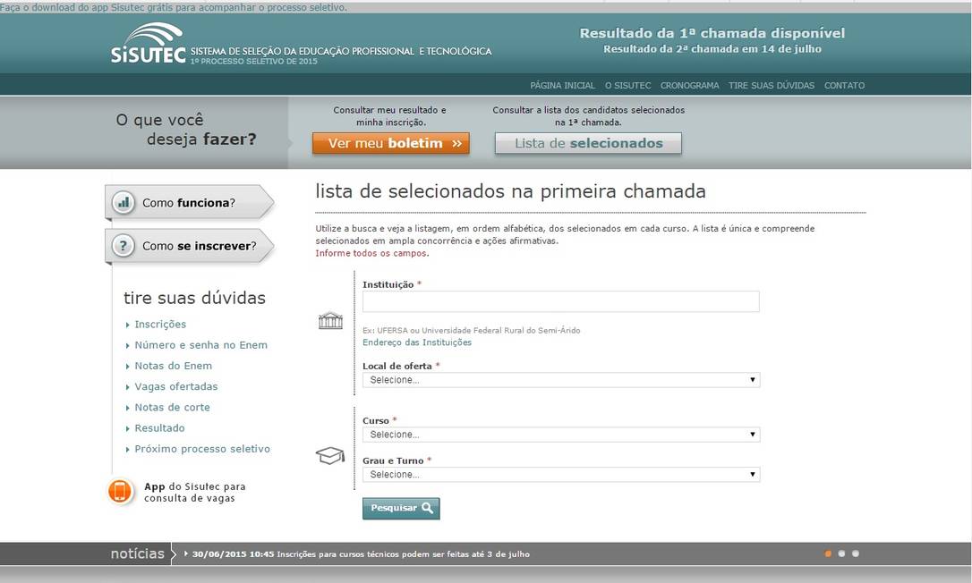
Task: Click the institution building icon
Action: tap(330, 321)
